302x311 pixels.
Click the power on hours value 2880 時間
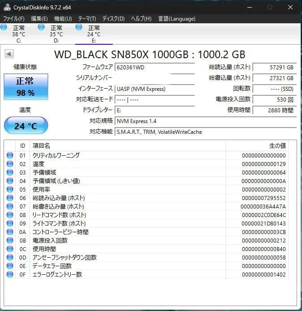pos(274,110)
